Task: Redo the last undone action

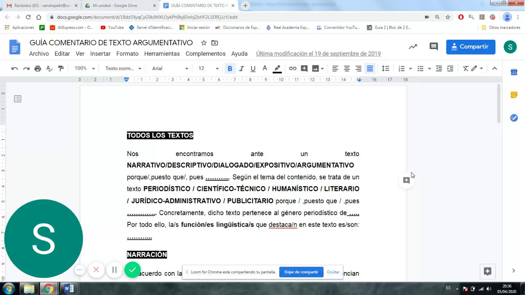Action: [26, 68]
